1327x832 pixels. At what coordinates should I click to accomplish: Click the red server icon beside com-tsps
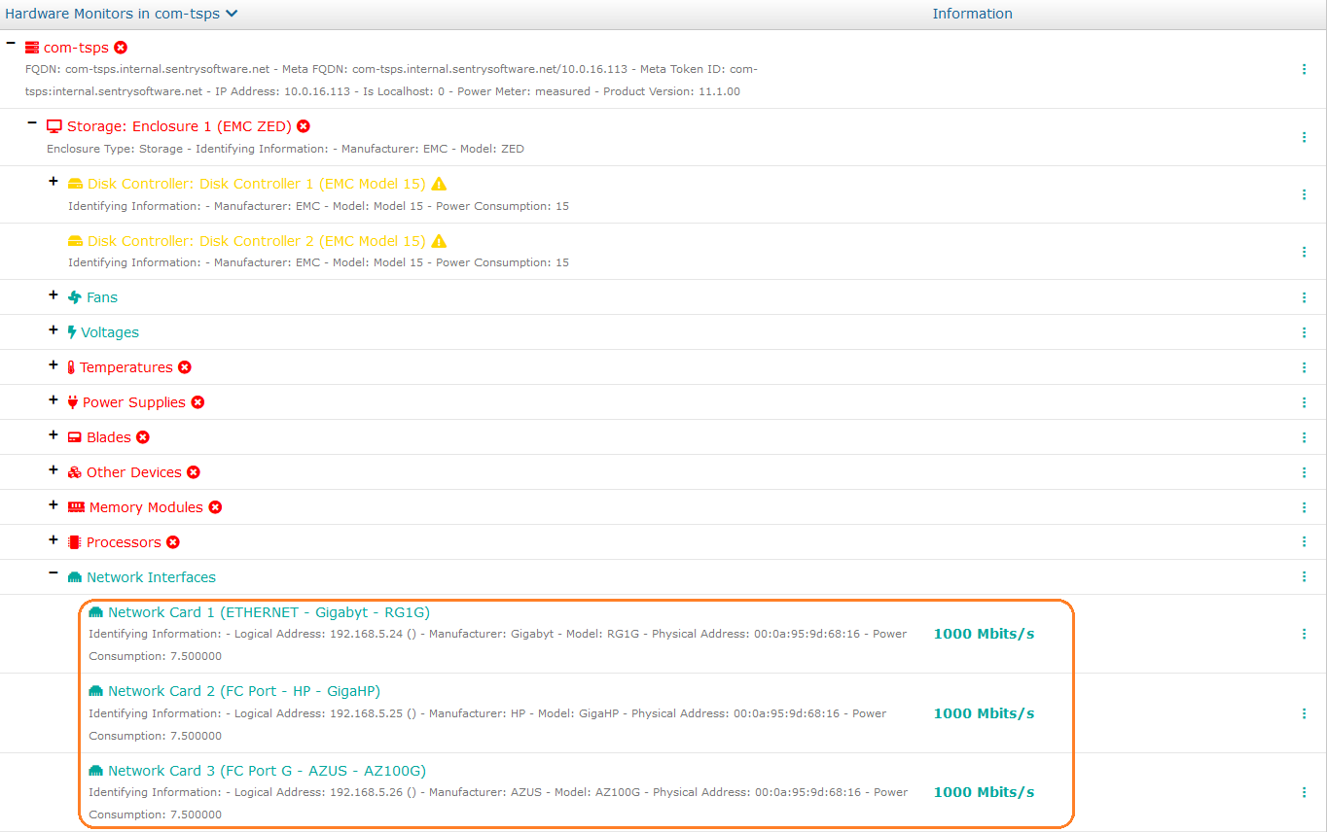point(32,48)
